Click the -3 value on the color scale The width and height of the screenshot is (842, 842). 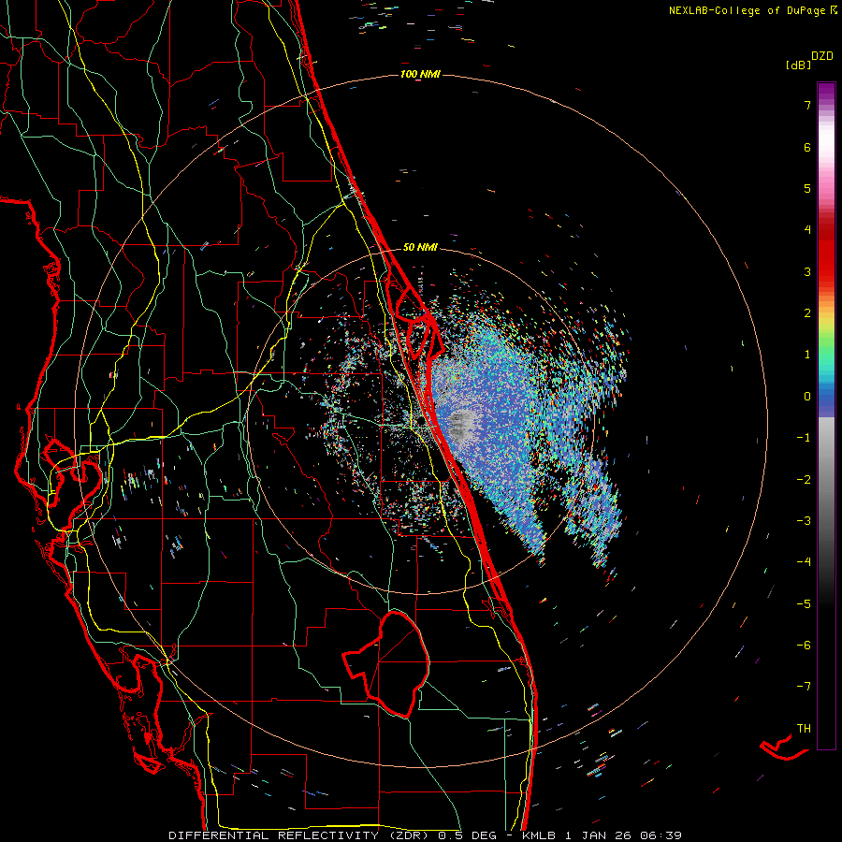coord(804,521)
